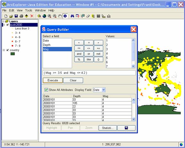
Task: Click the equals operator button
Action: 89,43
